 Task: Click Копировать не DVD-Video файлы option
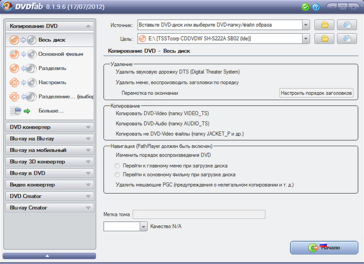(x=180, y=134)
